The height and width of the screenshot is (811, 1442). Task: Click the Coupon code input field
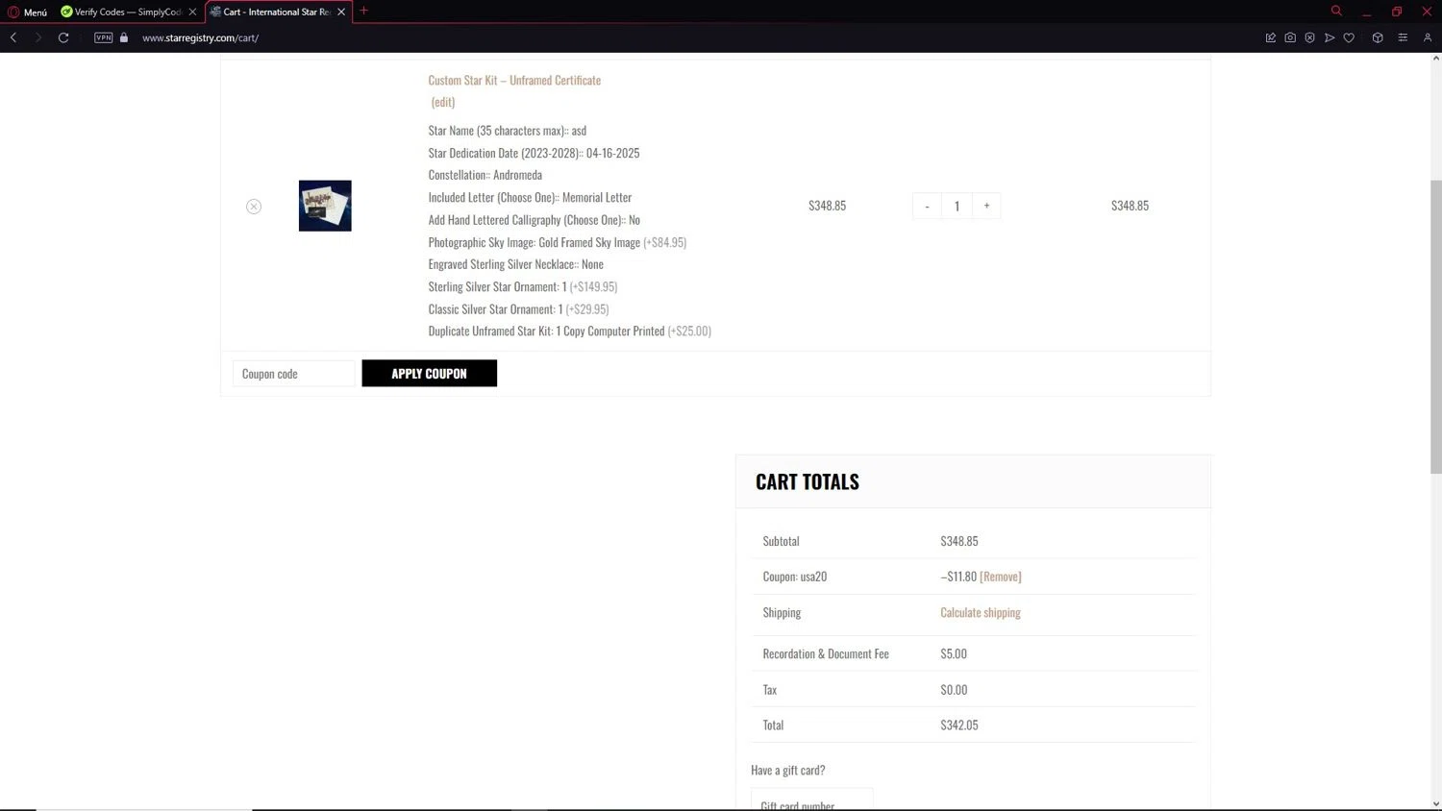click(293, 374)
